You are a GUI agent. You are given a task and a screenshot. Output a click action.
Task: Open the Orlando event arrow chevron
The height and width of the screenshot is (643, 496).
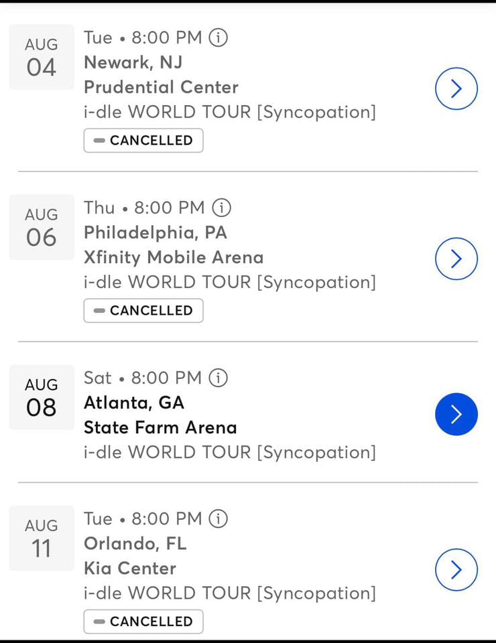pos(456,569)
